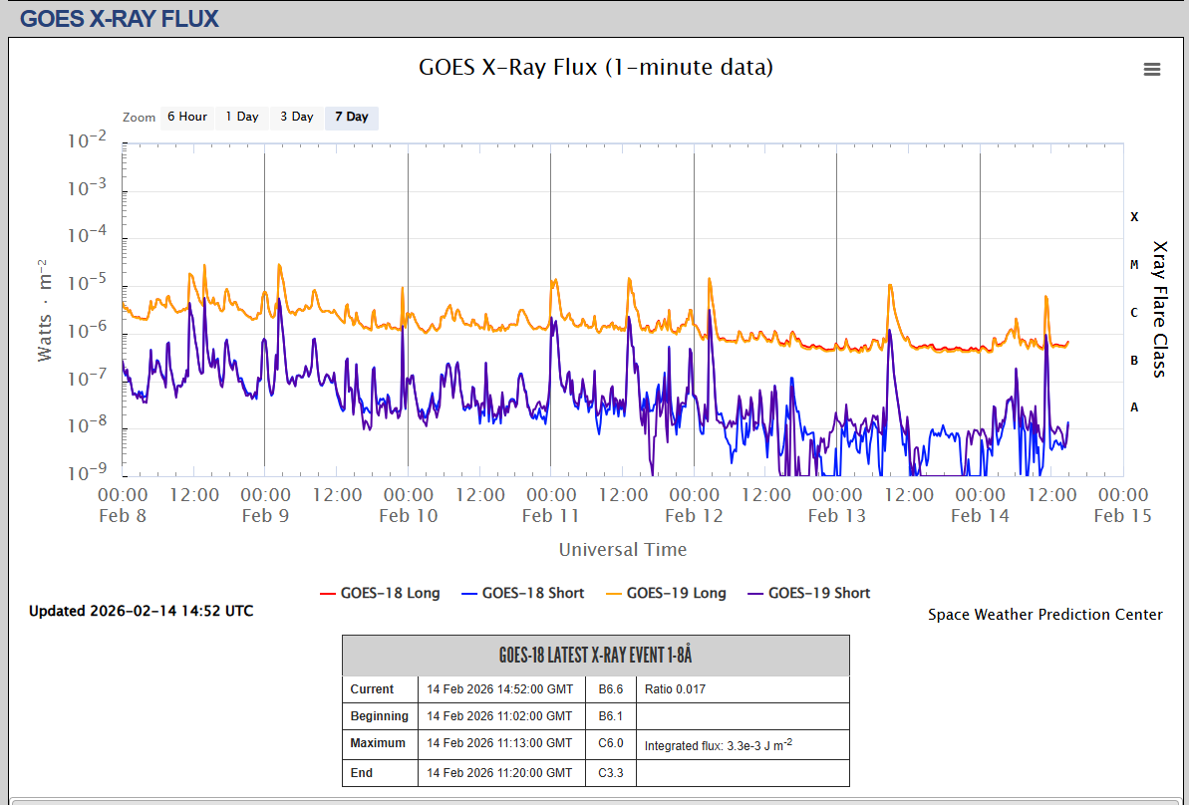The width and height of the screenshot is (1189, 805).
Task: Click the Space Weather Prediction Center credit
Action: 1044,615
